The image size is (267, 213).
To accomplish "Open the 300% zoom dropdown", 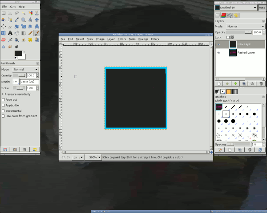I will point(93,157).
